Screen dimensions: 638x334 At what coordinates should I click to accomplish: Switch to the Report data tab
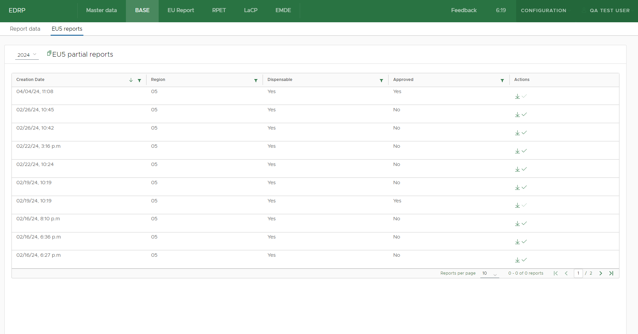[x=25, y=29]
